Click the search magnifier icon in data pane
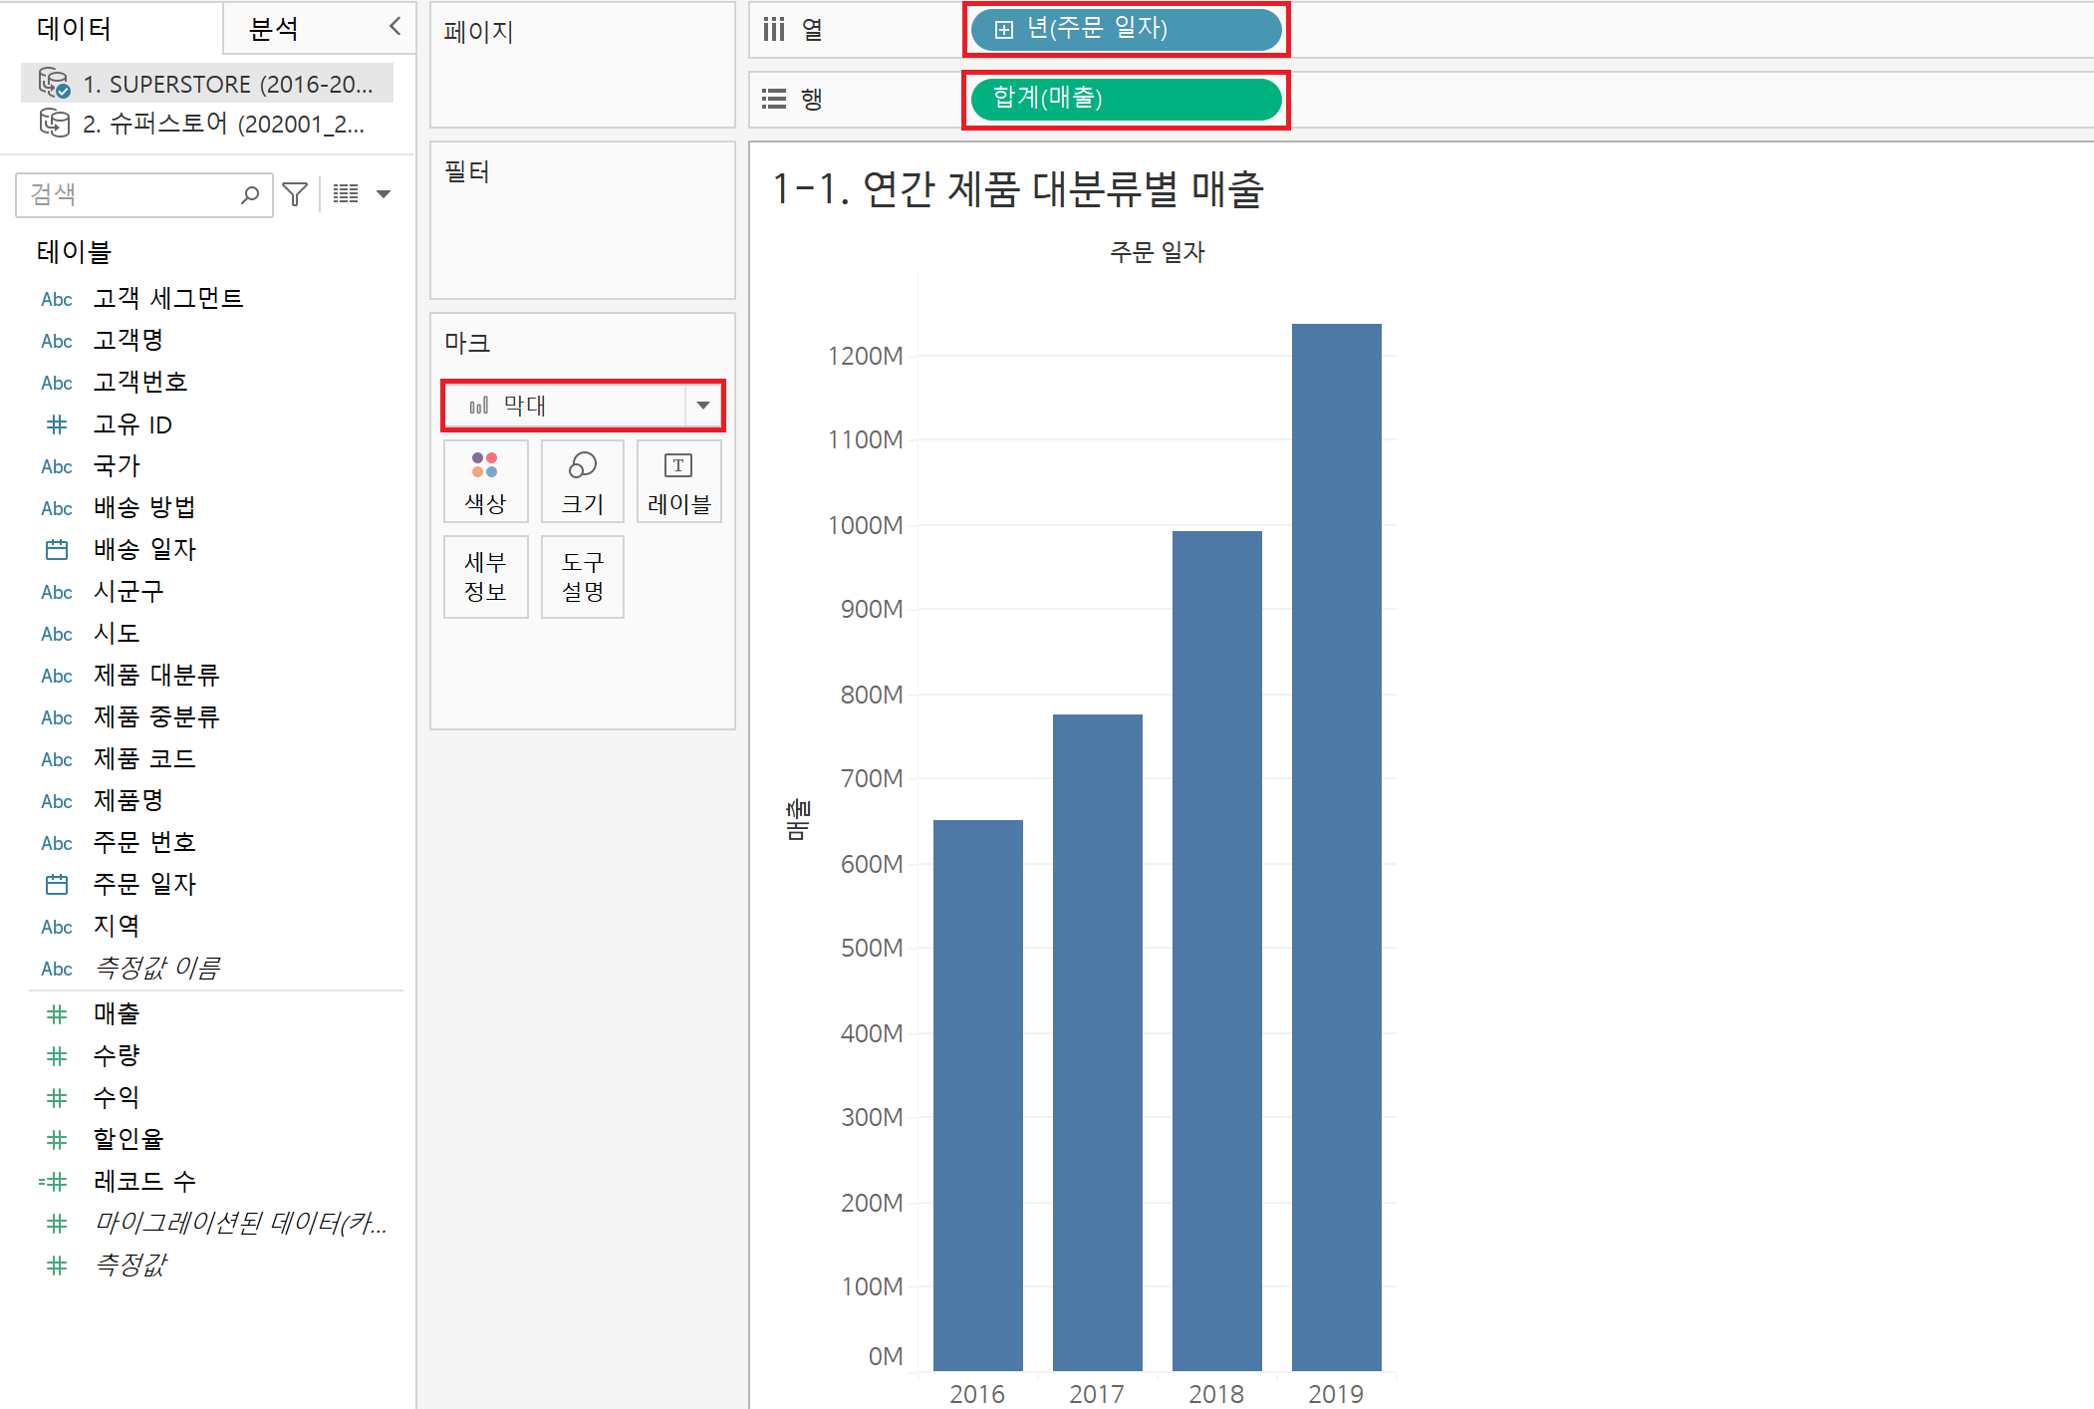 (250, 194)
